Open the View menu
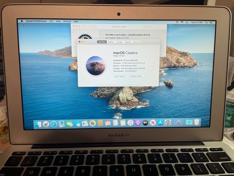The image size is (234, 176). tap(58, 21)
